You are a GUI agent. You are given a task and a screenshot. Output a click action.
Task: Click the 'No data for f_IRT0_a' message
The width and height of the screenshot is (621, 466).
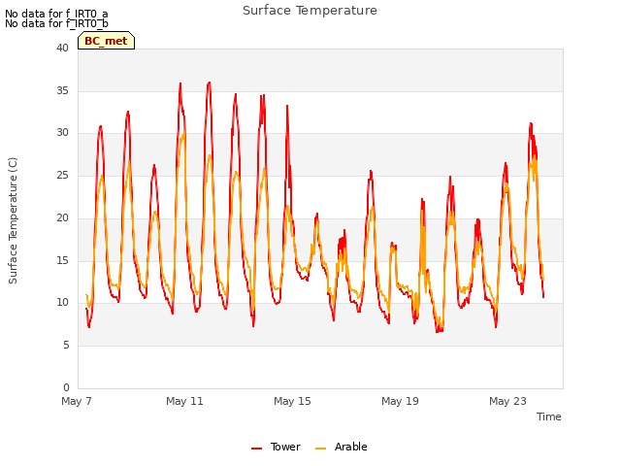tap(56, 14)
